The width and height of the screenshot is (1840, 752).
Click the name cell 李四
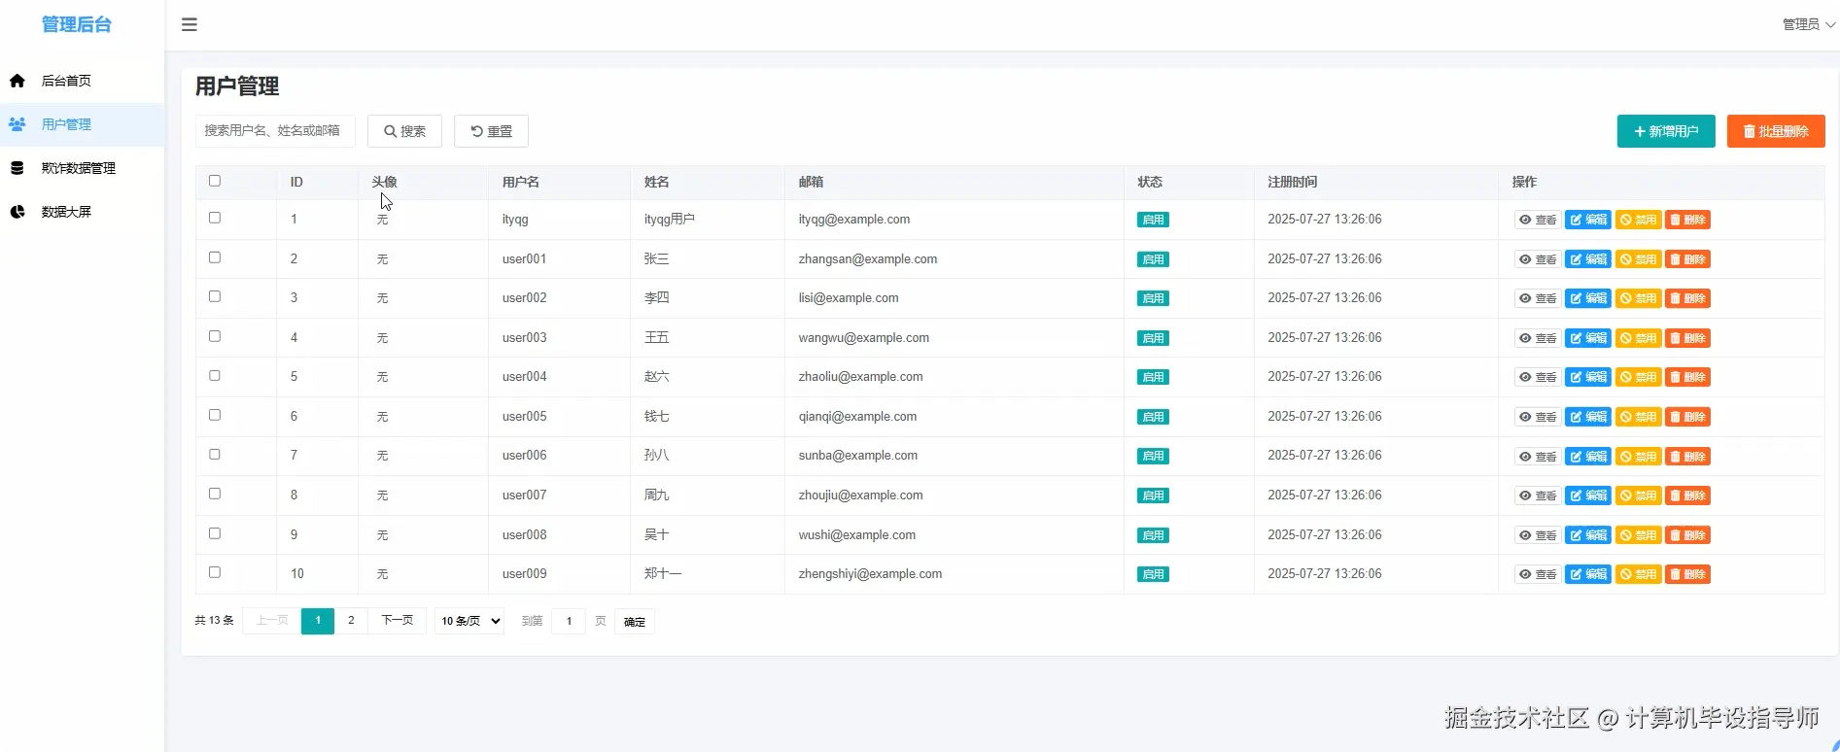(x=656, y=298)
